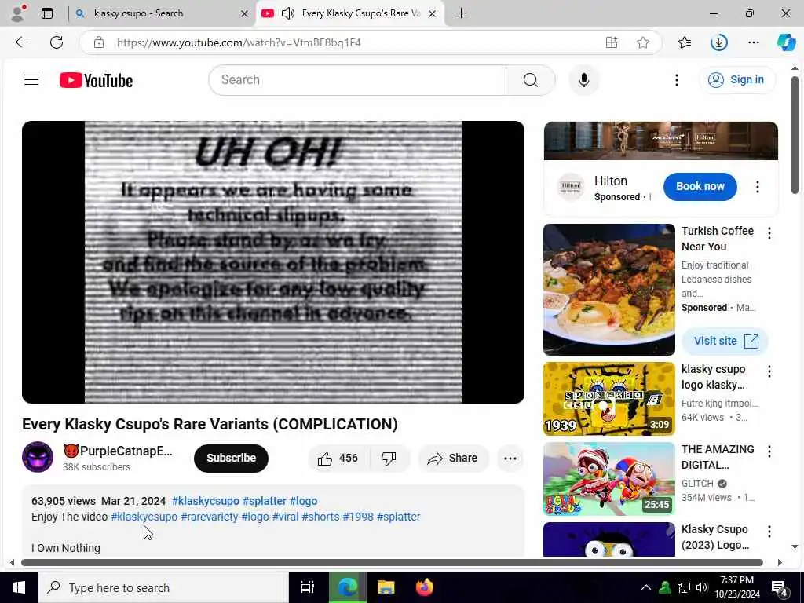Open the PurpleCatnap channel avatar
This screenshot has width=804, height=603.
[38, 457]
